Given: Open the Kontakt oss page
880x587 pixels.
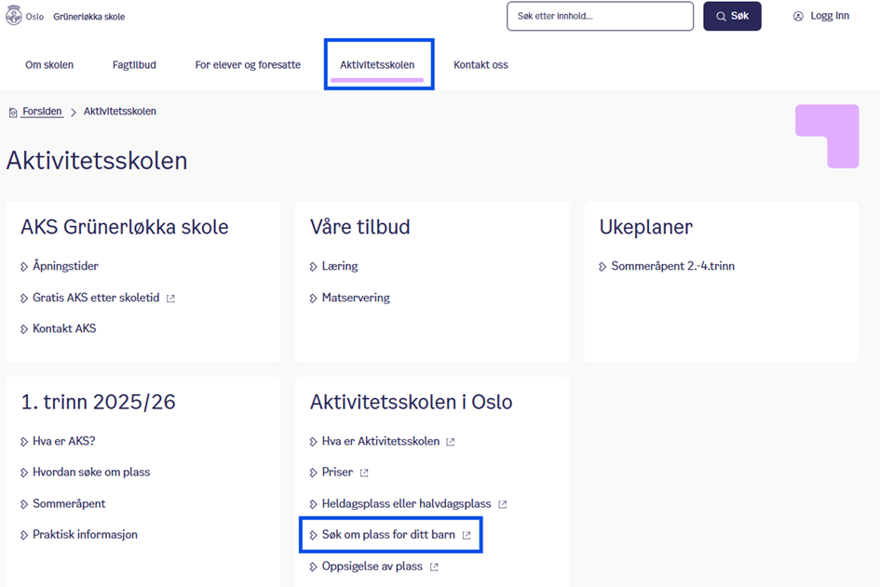Looking at the screenshot, I should pos(481,65).
